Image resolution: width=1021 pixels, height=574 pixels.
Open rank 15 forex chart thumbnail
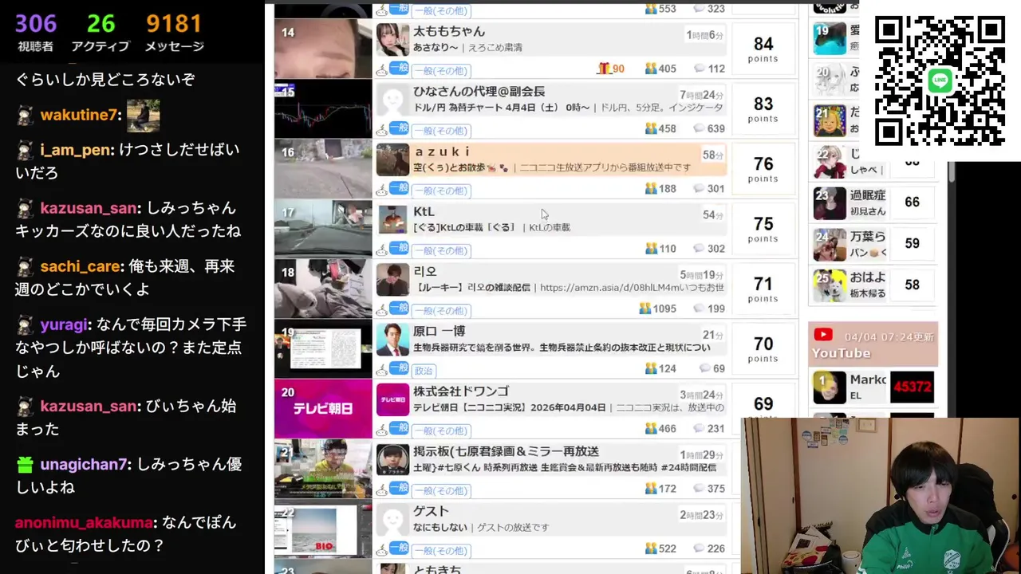click(323, 109)
